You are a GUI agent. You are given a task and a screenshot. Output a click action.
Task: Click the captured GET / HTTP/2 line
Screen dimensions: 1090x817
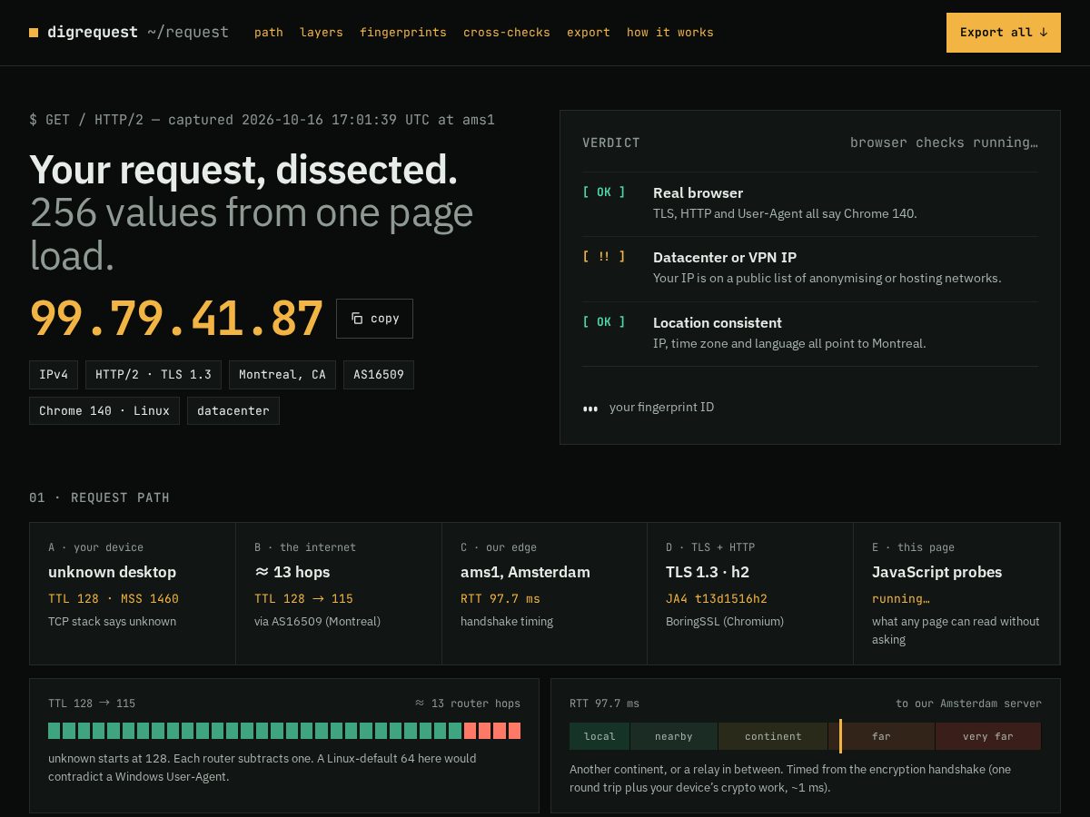(x=262, y=120)
